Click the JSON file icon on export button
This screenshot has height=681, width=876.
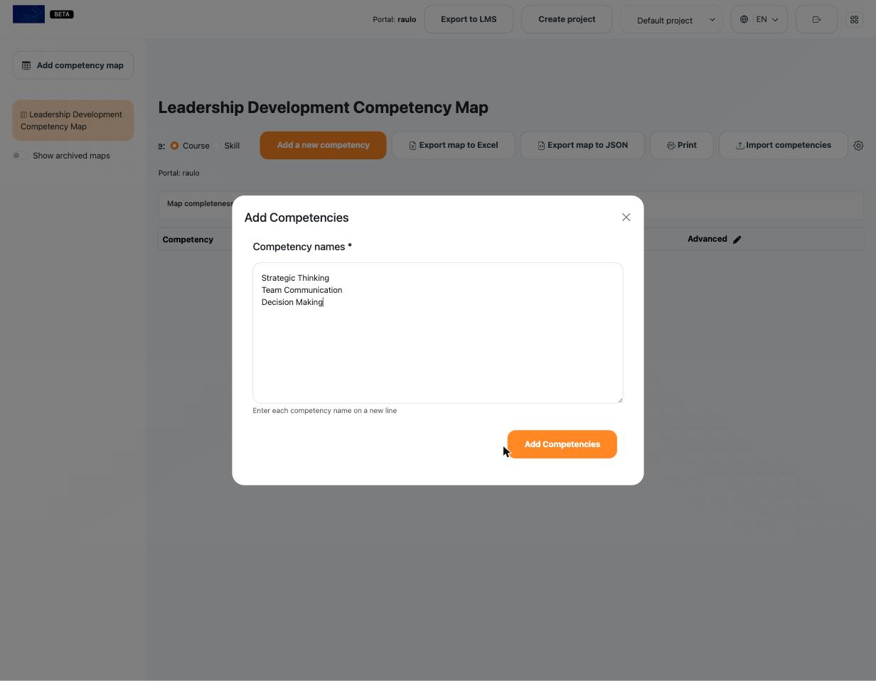[x=541, y=146]
